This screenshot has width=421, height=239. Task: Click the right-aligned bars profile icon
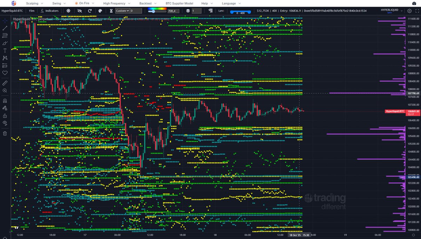tap(210, 11)
